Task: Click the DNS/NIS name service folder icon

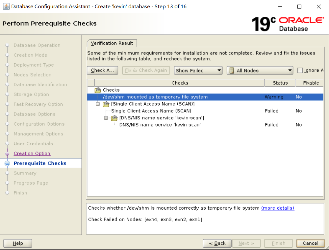Action: click(114, 118)
